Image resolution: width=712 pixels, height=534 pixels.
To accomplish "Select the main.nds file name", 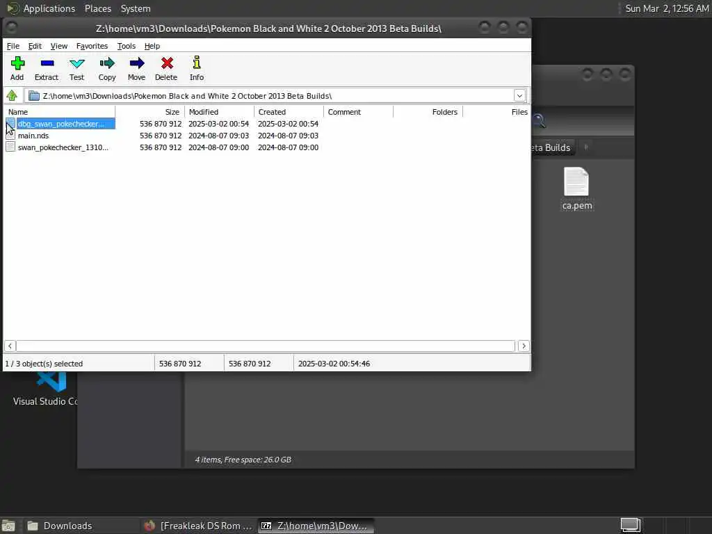I will tap(33, 136).
